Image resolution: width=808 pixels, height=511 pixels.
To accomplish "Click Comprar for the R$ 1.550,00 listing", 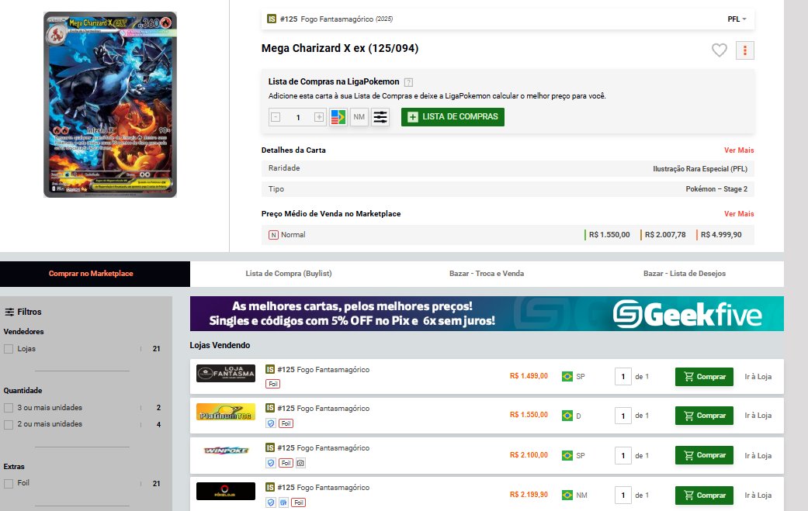I will (x=705, y=416).
